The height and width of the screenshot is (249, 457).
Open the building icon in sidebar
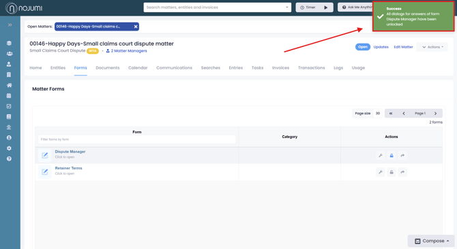(9, 75)
